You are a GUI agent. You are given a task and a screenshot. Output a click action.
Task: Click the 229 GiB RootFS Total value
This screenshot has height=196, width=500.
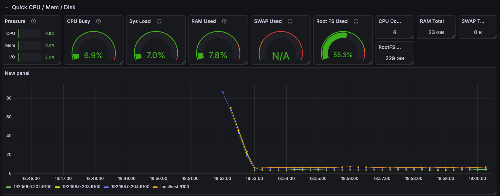point(395,58)
